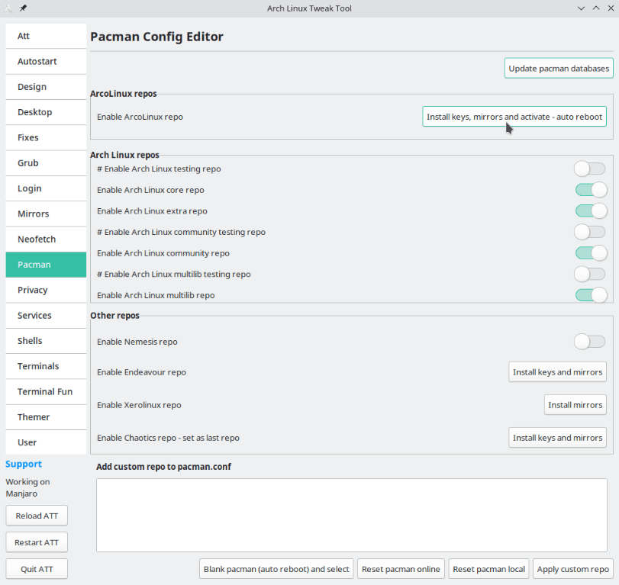This screenshot has height=585, width=619.
Task: Enable Arch Linux community testing repo switch
Action: click(590, 232)
